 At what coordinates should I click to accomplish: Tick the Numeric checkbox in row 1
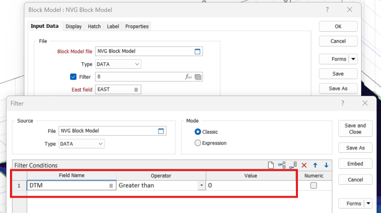(x=313, y=185)
